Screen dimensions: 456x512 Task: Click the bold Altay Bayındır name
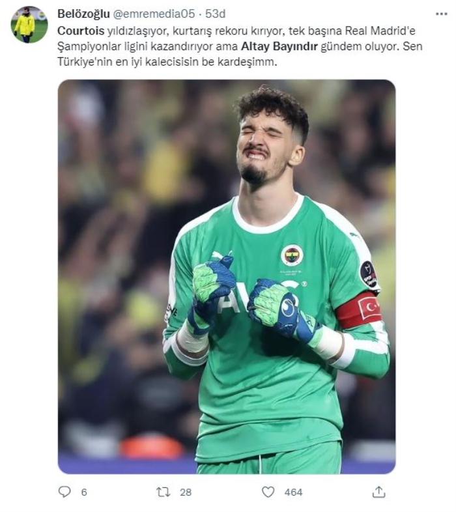click(279, 46)
